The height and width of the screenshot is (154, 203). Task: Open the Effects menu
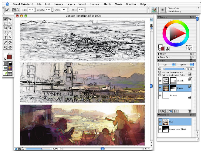pos(107,4)
